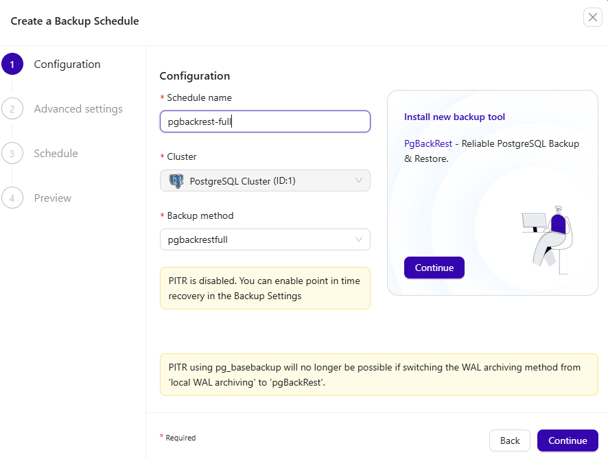Click the step 1 circle icon
The width and height of the screenshot is (608, 459).
(x=12, y=64)
